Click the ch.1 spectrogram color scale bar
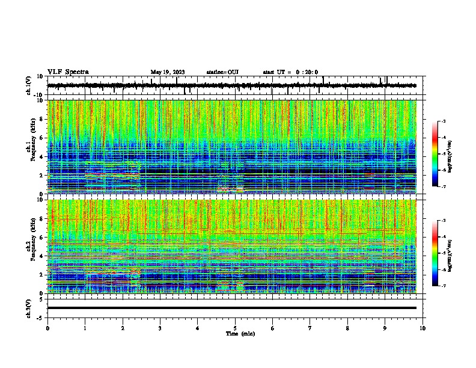The image size is (476, 368). tap(435, 154)
